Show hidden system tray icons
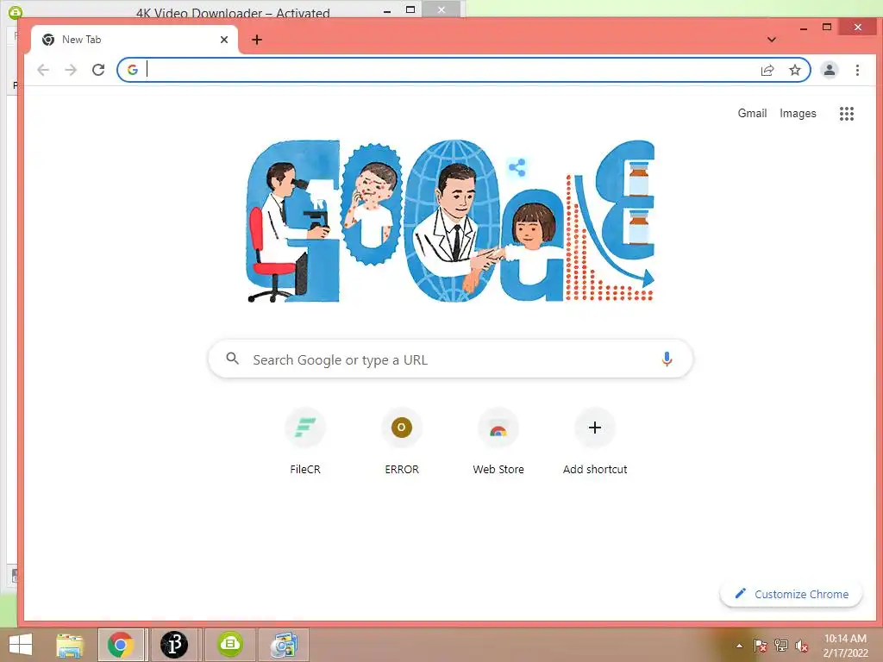This screenshot has width=883, height=662. pyautogui.click(x=739, y=646)
